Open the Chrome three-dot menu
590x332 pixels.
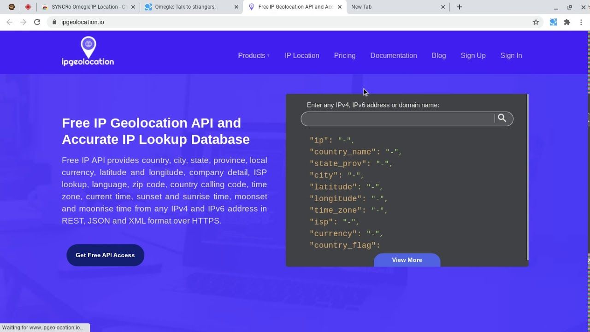tap(581, 22)
